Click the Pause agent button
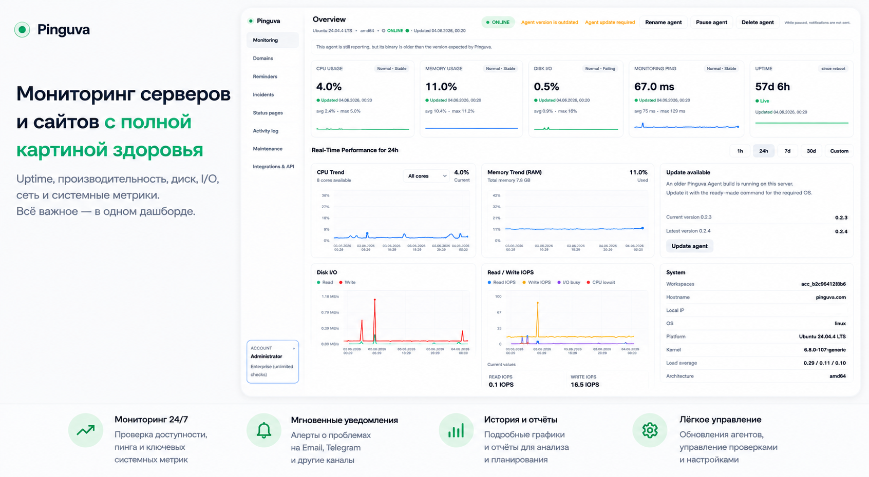 (x=711, y=23)
